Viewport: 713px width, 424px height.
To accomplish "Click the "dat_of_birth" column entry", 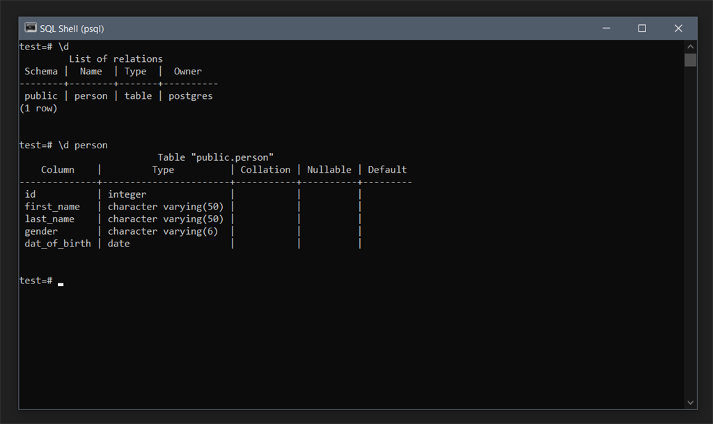I will (58, 244).
